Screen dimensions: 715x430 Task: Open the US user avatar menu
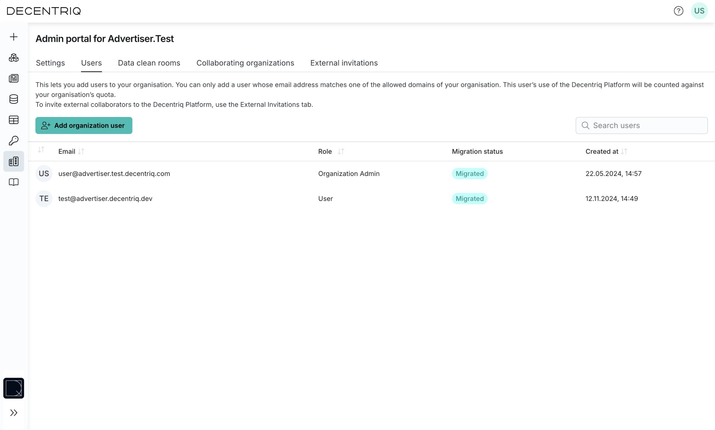pos(699,11)
